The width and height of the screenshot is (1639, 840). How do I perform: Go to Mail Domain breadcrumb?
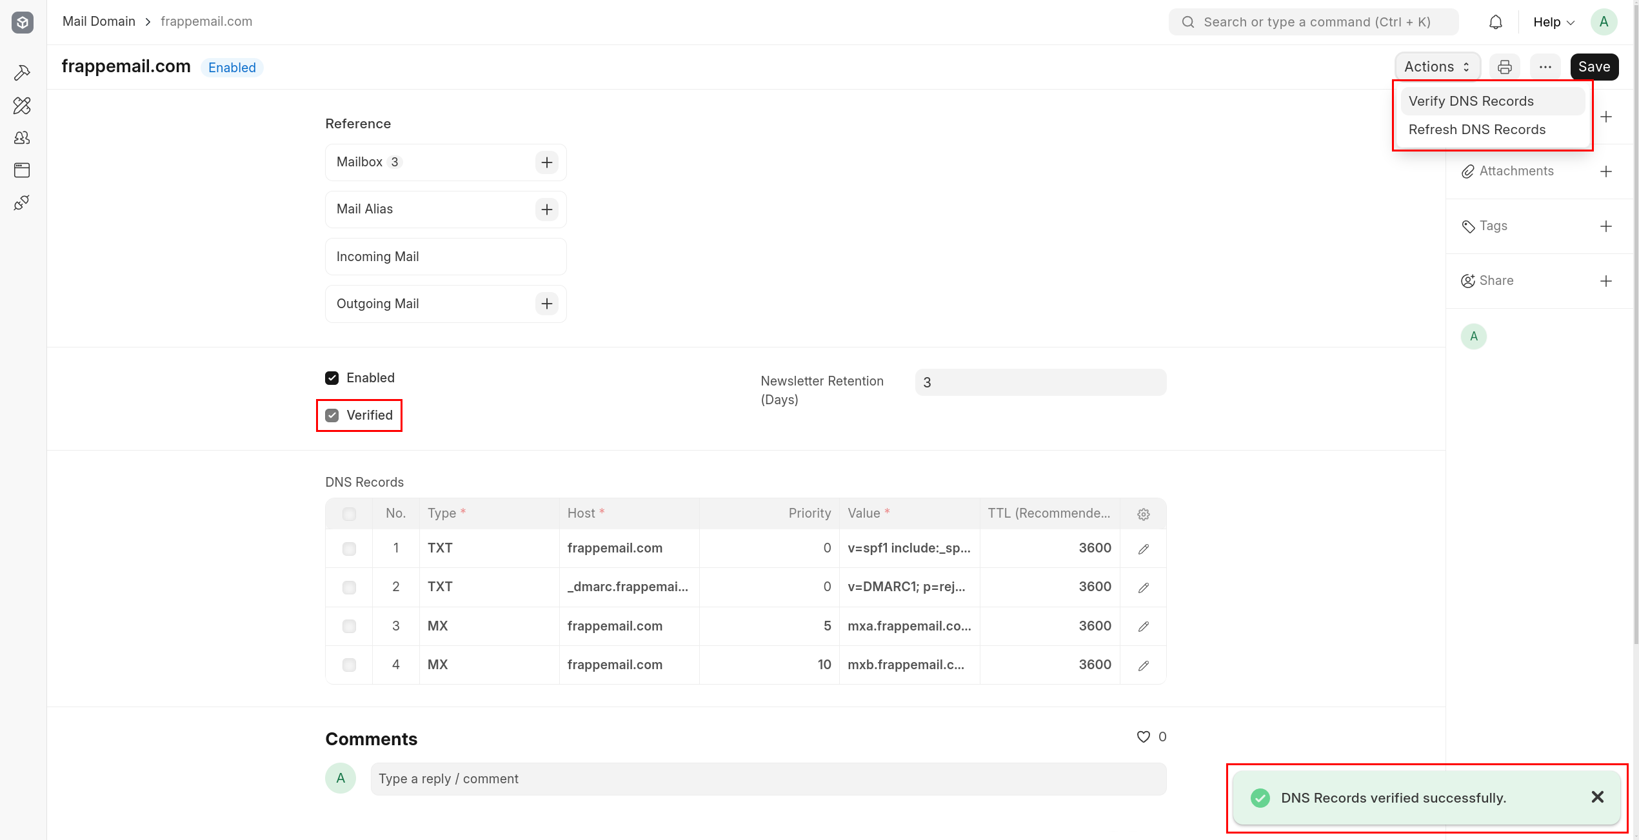99,21
